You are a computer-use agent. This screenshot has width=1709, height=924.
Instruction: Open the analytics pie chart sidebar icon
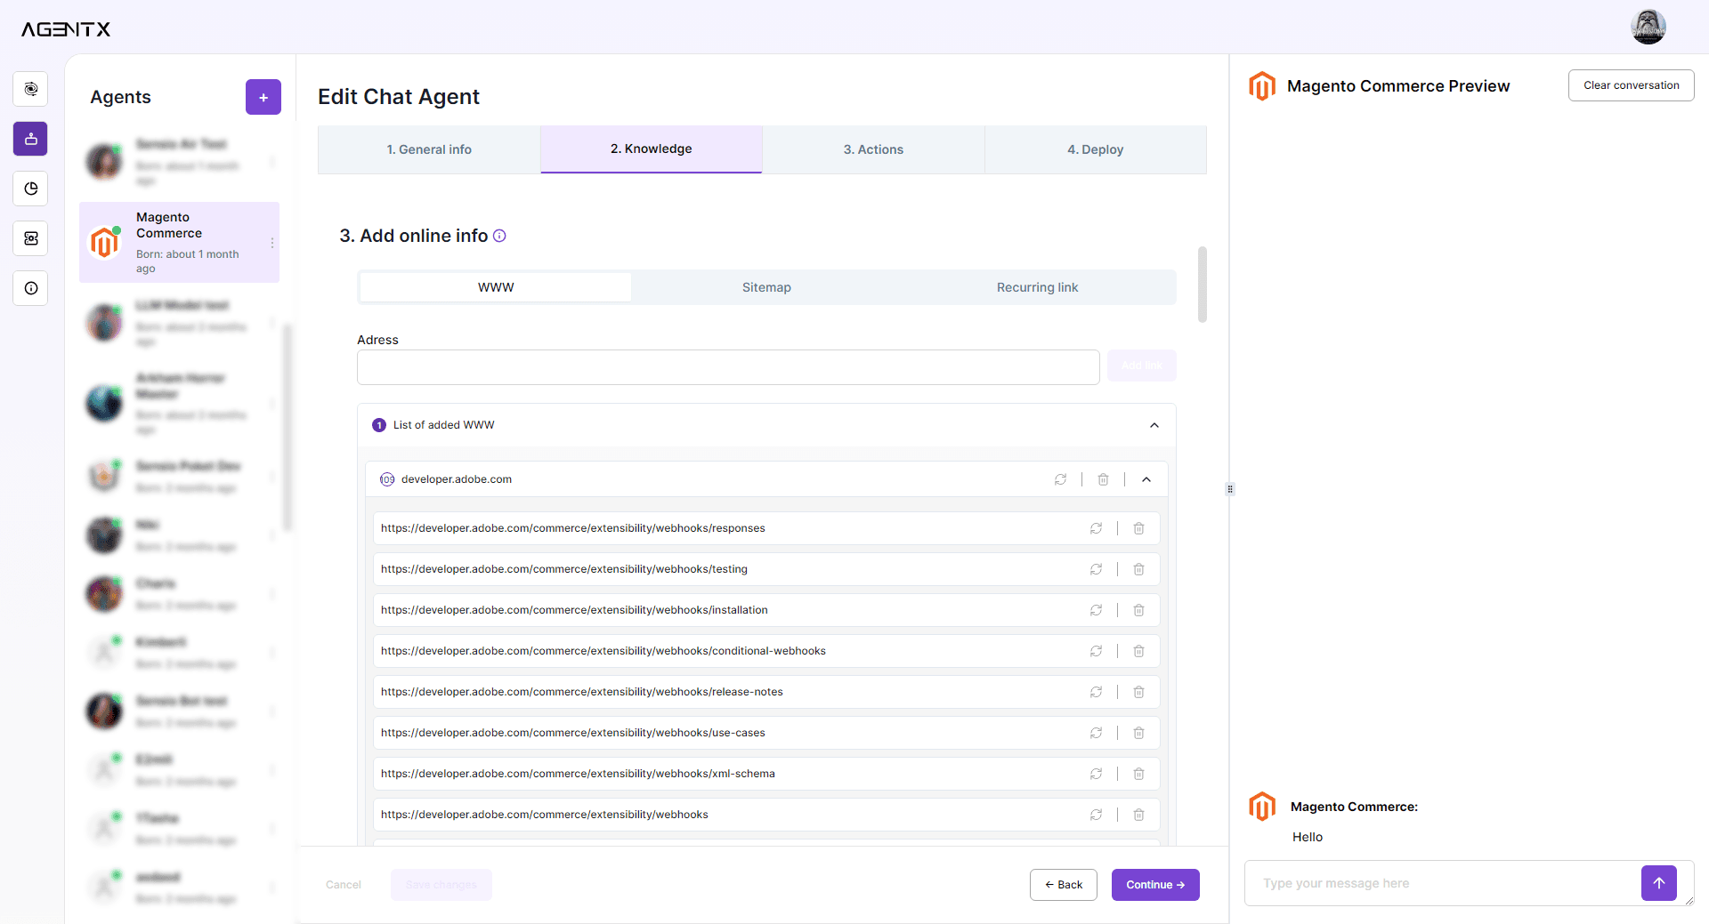coord(31,189)
